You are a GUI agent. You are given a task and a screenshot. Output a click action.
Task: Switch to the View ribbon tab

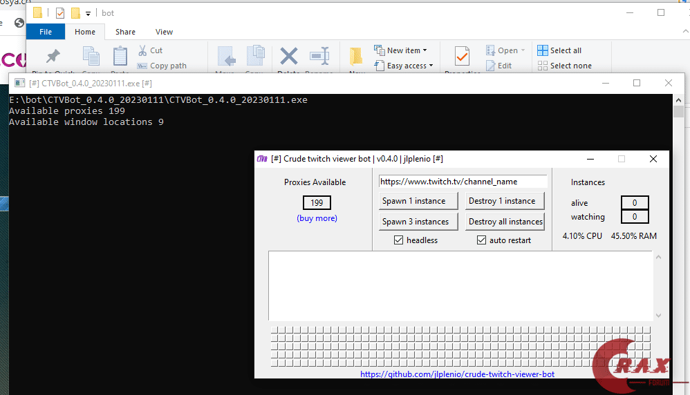click(164, 32)
